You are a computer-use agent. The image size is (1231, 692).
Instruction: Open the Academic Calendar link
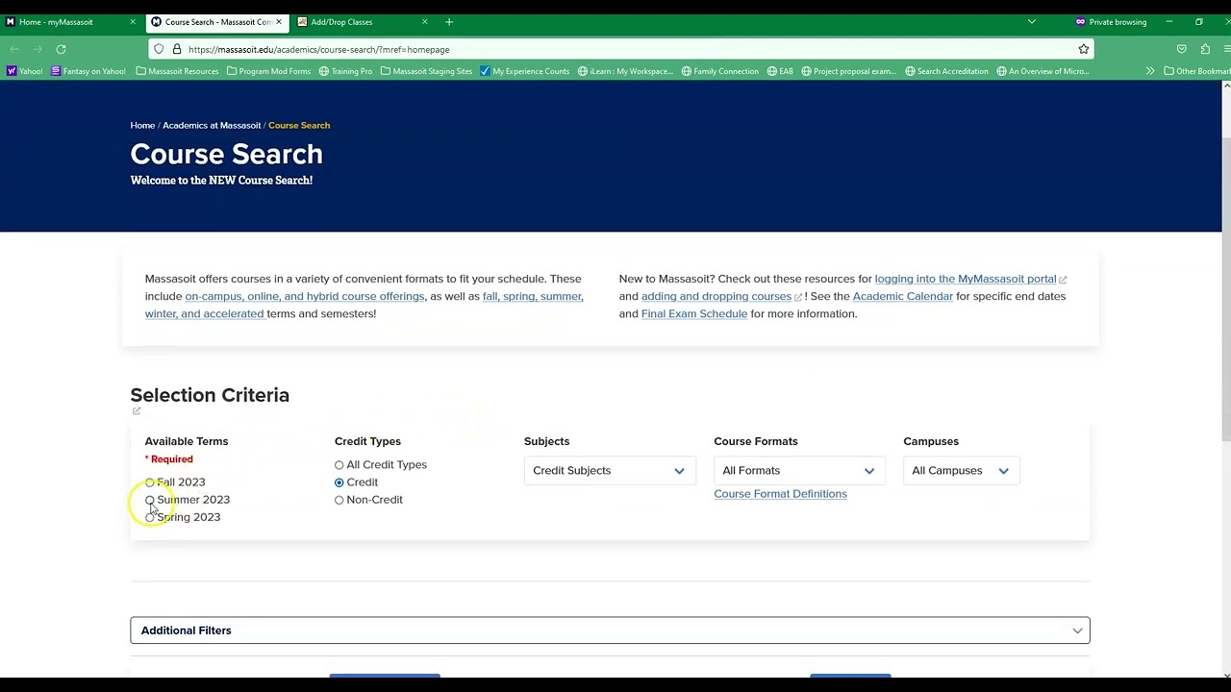point(902,296)
